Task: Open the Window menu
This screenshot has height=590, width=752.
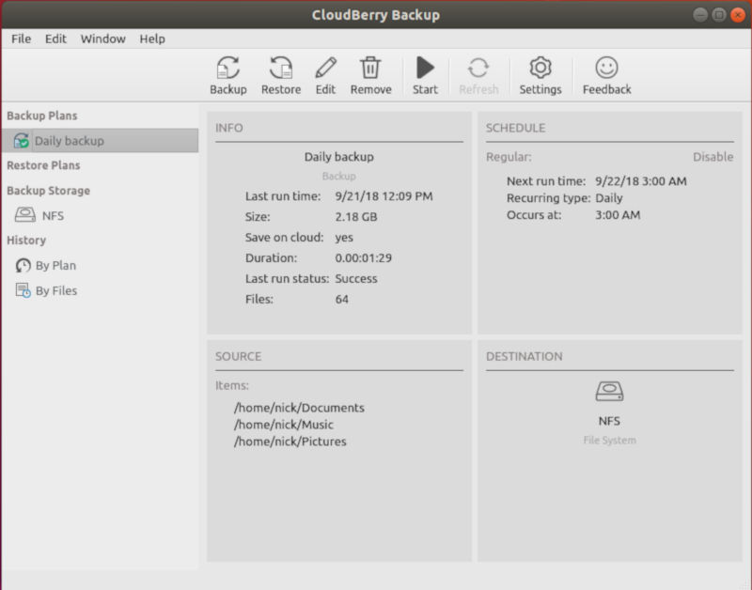Action: tap(102, 39)
